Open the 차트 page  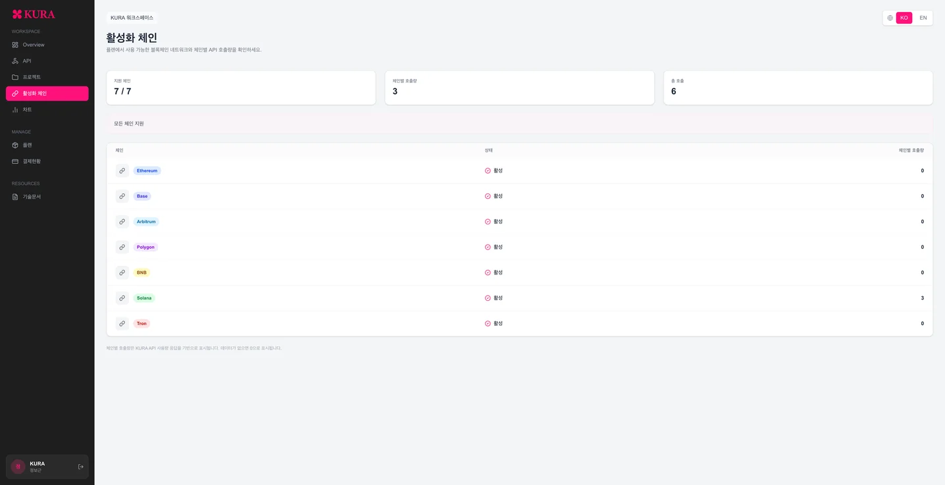click(x=47, y=109)
